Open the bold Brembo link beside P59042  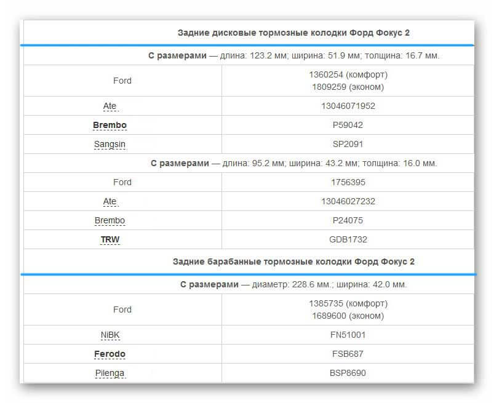(110, 125)
